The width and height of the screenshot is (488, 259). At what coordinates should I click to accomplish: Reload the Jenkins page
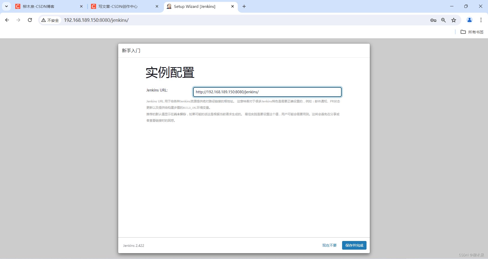(x=30, y=20)
